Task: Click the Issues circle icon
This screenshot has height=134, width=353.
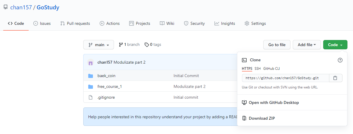Action: (36, 23)
